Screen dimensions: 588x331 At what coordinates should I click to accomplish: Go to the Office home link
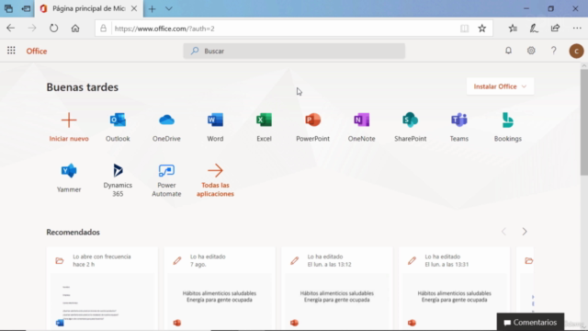[x=37, y=51]
